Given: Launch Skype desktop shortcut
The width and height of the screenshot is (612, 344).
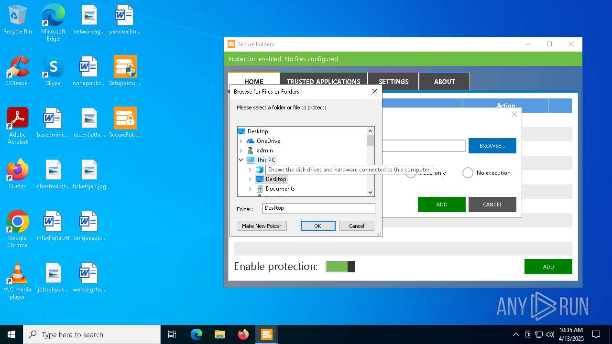Looking at the screenshot, I should point(53,72).
